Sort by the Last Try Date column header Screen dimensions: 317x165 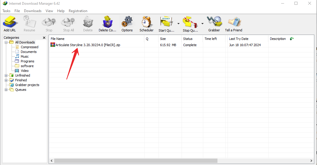pos(248,39)
